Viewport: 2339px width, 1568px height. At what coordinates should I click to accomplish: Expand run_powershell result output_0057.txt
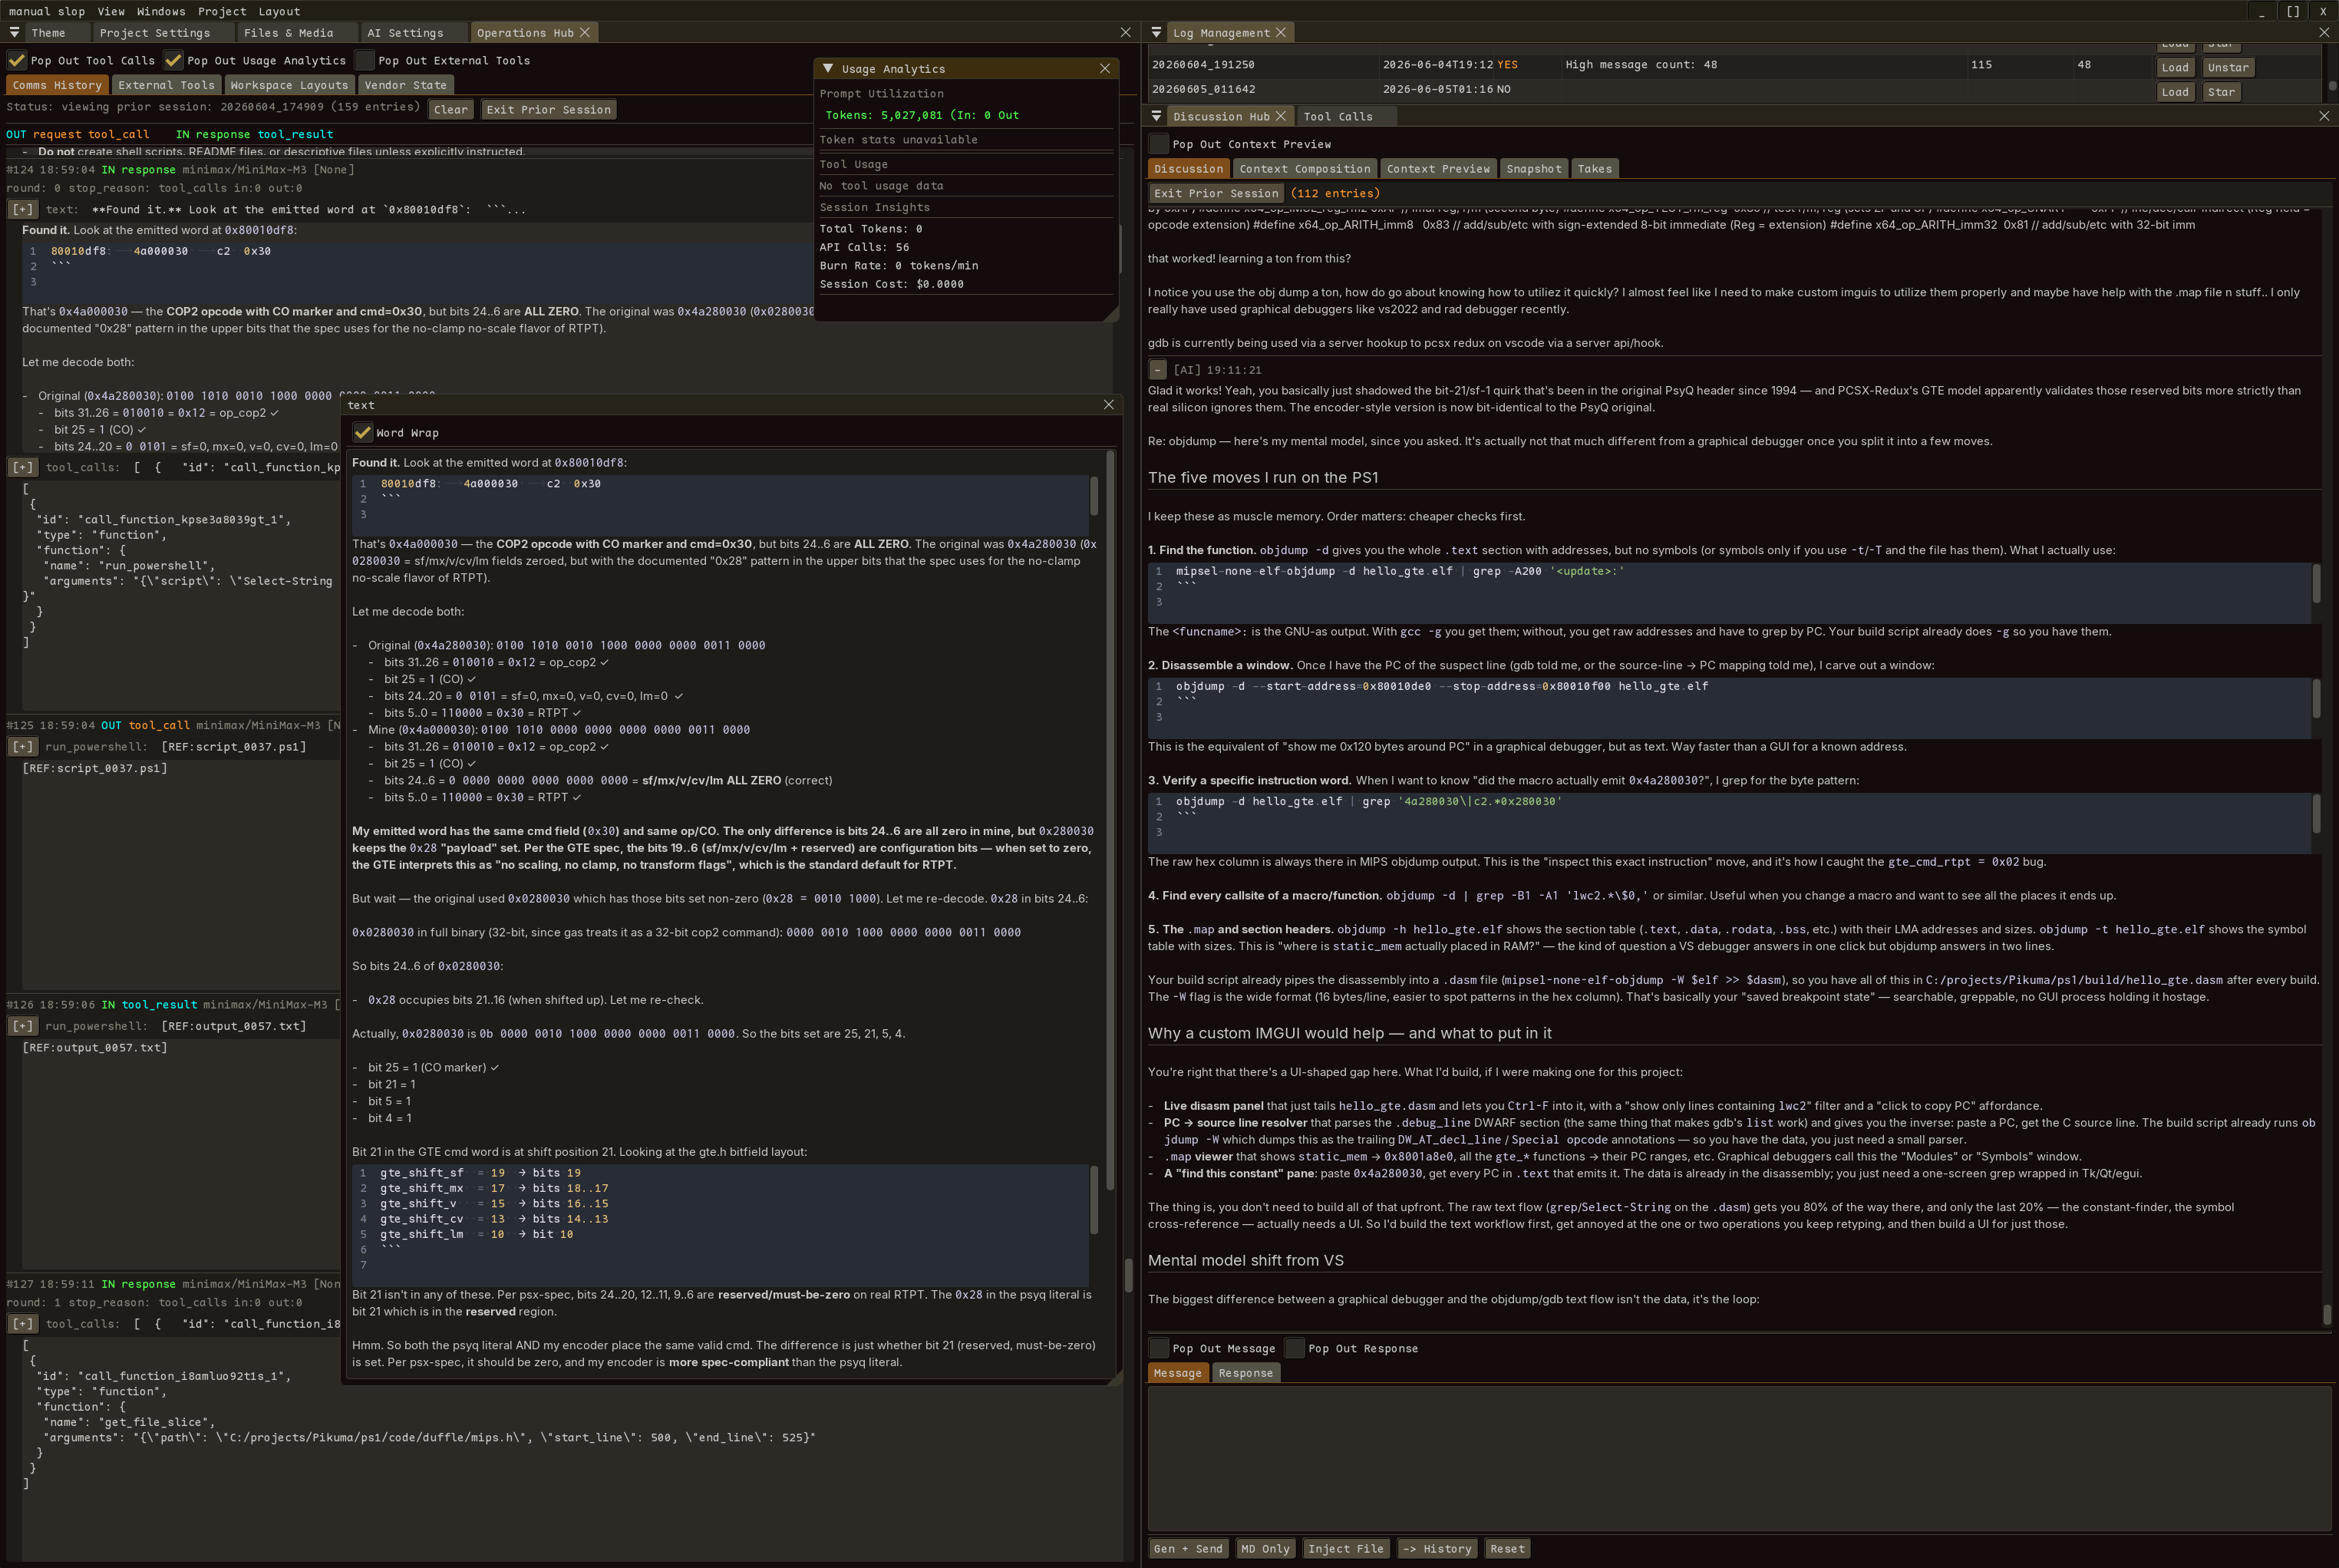23,1026
